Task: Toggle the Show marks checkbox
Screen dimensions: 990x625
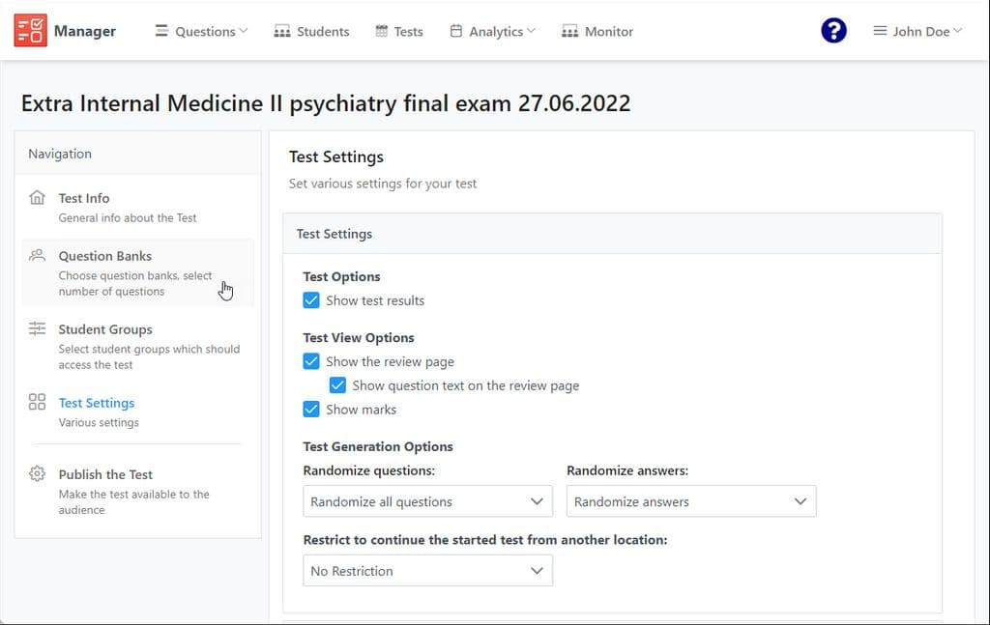Action: tap(311, 410)
